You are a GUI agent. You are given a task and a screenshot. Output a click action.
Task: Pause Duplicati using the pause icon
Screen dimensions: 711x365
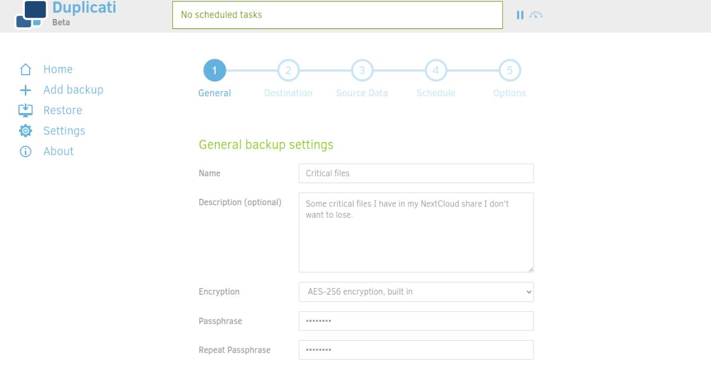[520, 14]
